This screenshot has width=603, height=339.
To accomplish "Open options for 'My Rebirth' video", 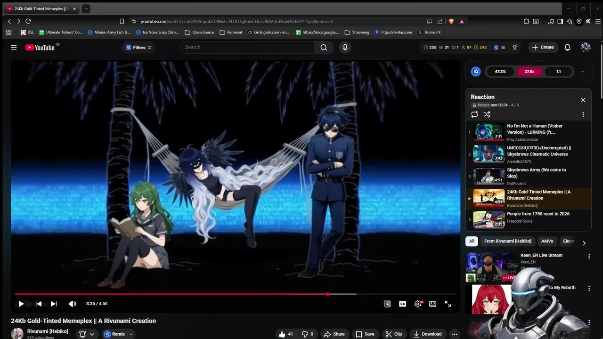I will click(x=589, y=288).
